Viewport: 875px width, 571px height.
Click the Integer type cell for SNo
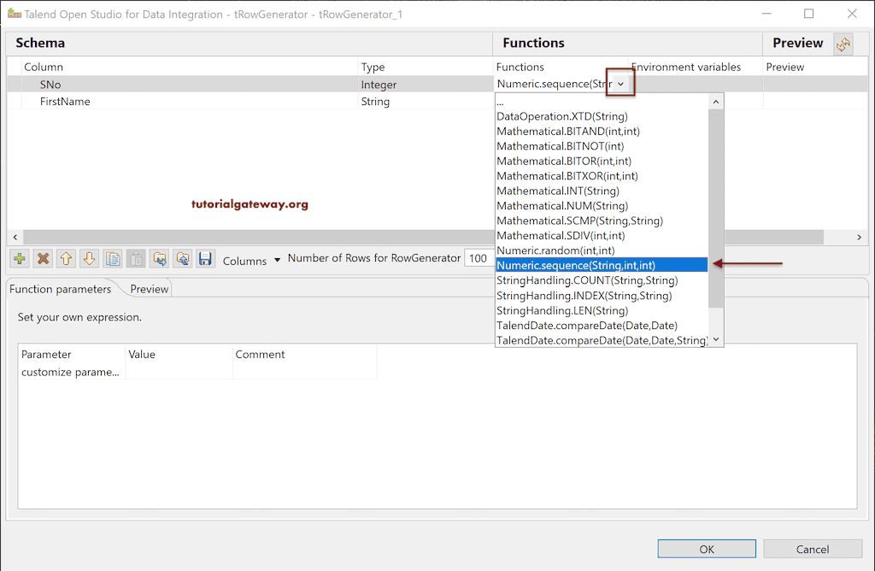(x=426, y=85)
